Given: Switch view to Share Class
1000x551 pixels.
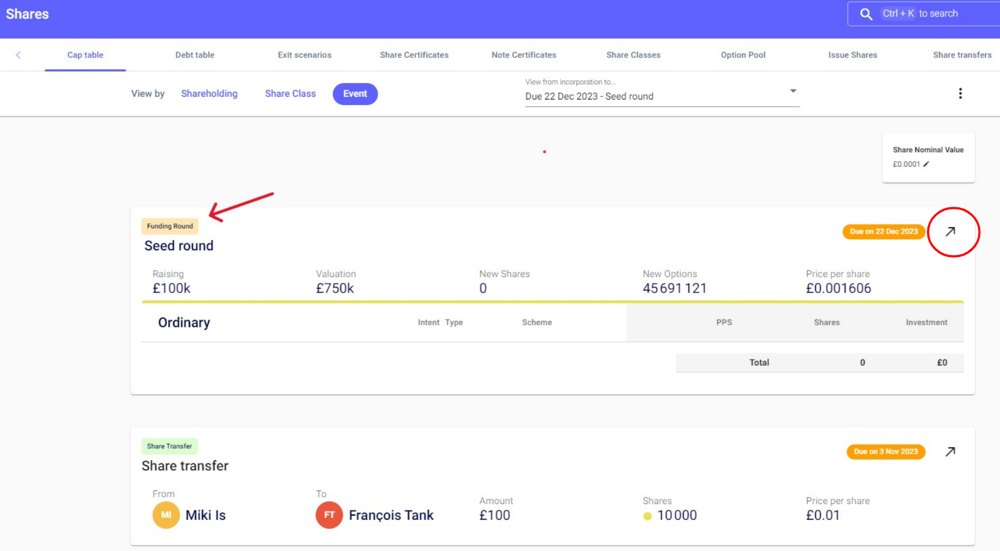Looking at the screenshot, I should (x=290, y=93).
